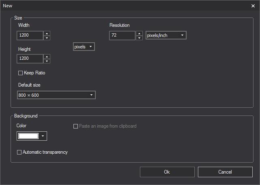
Task: Click the Ok button
Action: tap(167, 172)
